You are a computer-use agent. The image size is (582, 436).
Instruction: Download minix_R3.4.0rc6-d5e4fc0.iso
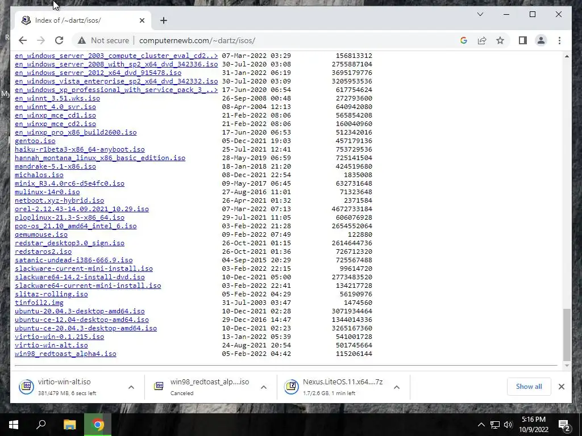(69, 183)
